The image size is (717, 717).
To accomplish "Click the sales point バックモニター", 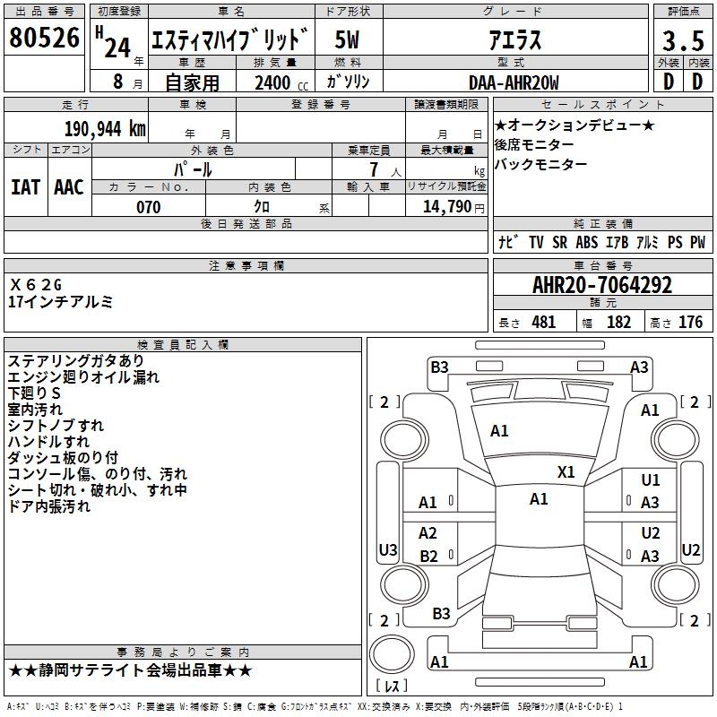I will tap(541, 164).
